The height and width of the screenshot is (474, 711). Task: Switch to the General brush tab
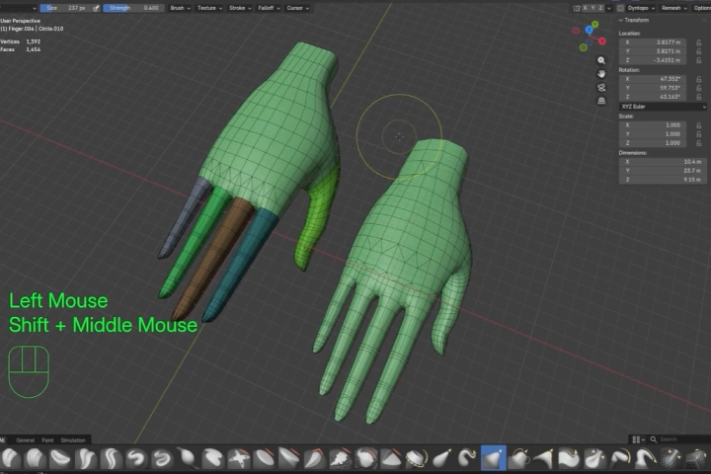(25, 440)
